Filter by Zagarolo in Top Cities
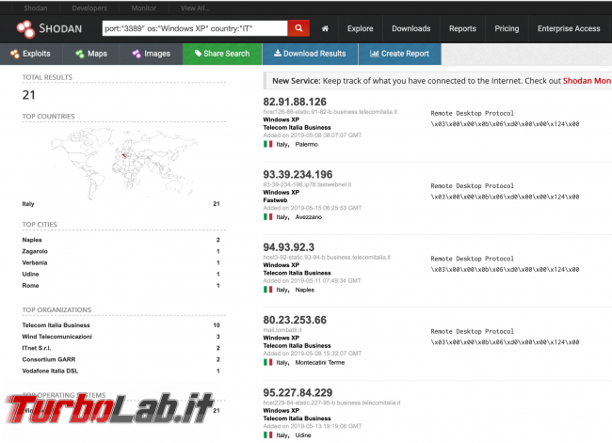Screen dimensions: 612x443 35,251
